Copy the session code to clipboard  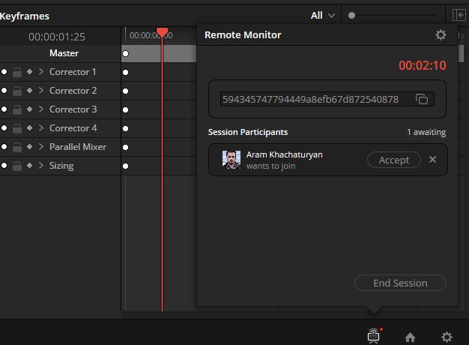(422, 99)
